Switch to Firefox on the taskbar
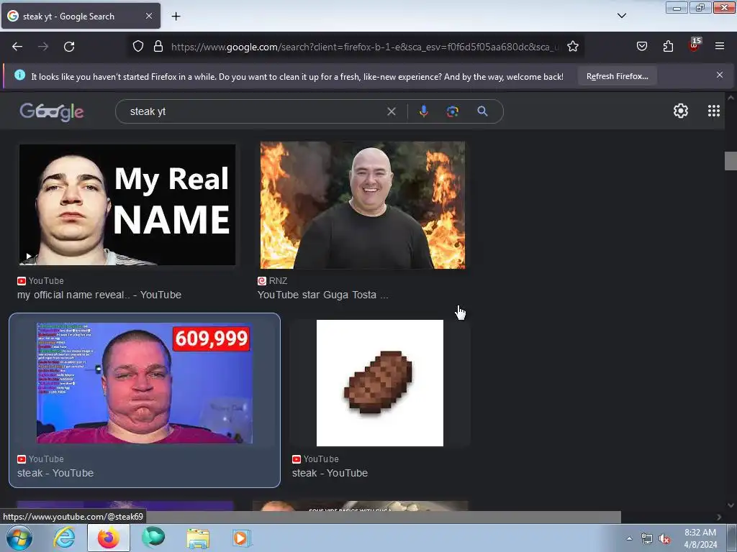 click(109, 538)
